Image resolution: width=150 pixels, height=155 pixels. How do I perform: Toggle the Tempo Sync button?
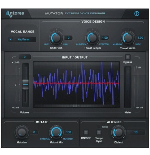99,132
